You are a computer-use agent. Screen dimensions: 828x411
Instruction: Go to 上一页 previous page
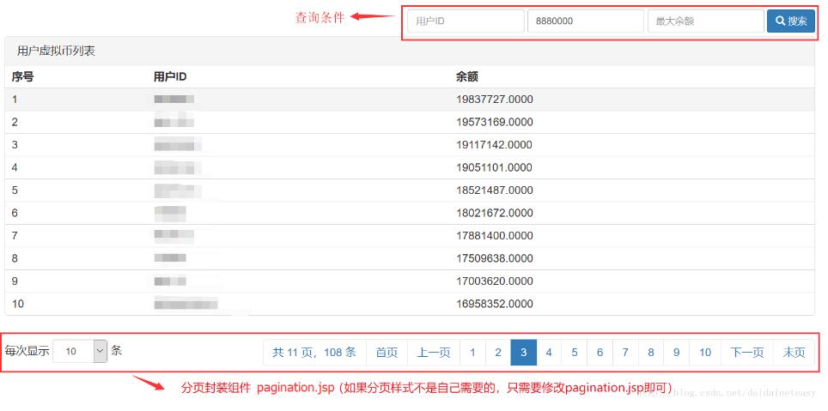pyautogui.click(x=434, y=352)
